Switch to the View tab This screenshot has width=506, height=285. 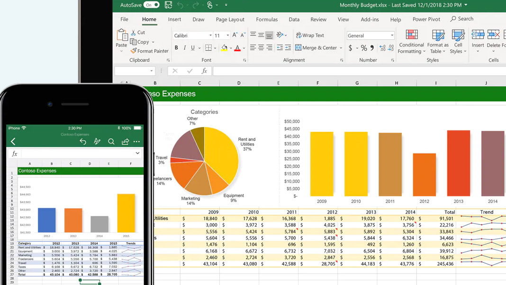343,19
